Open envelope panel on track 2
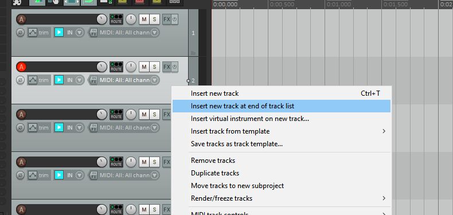453x215 pixels. pyautogui.click(x=32, y=80)
